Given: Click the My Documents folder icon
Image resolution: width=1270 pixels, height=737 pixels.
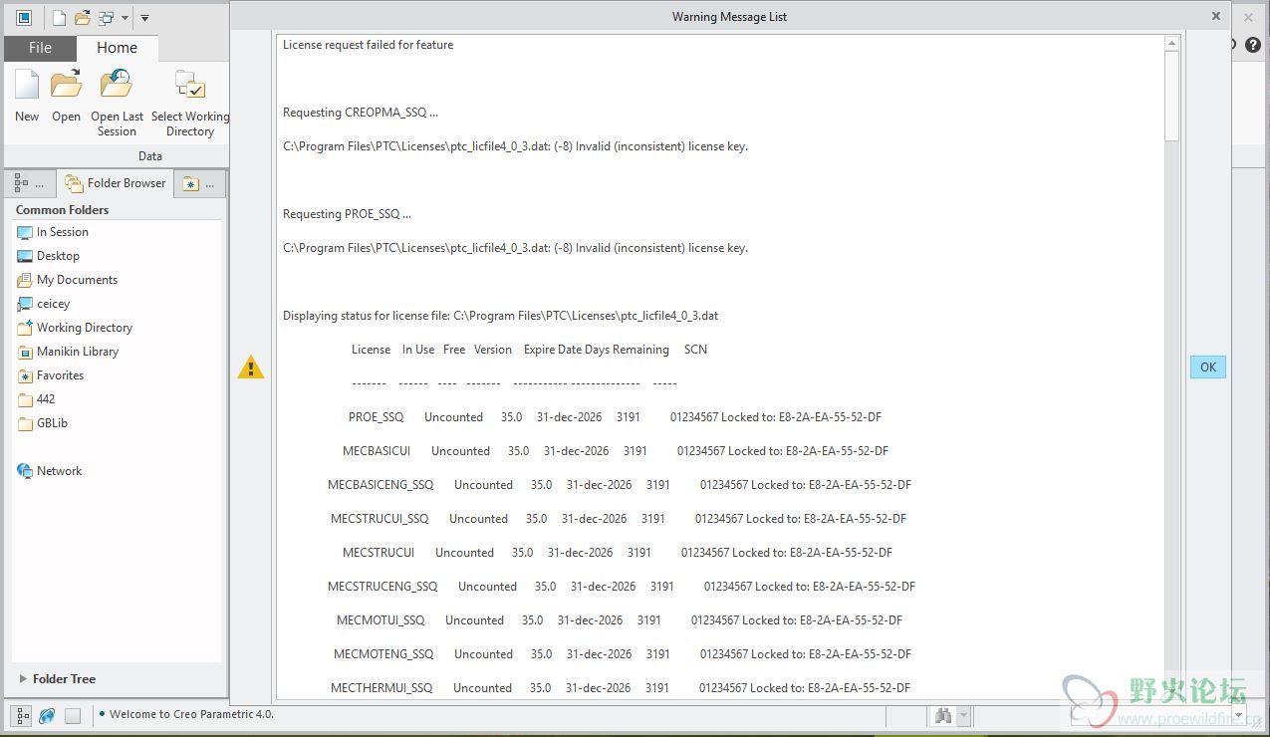Looking at the screenshot, I should point(25,280).
